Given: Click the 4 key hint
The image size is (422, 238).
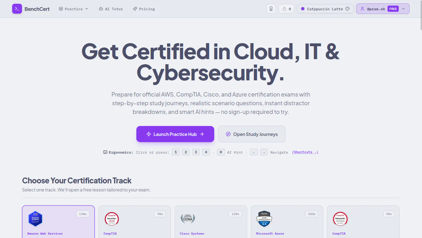Looking at the screenshot, I should (206, 152).
